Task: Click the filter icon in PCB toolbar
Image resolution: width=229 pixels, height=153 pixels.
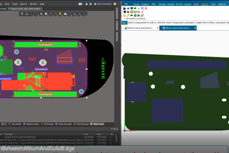Action: coord(22,13)
